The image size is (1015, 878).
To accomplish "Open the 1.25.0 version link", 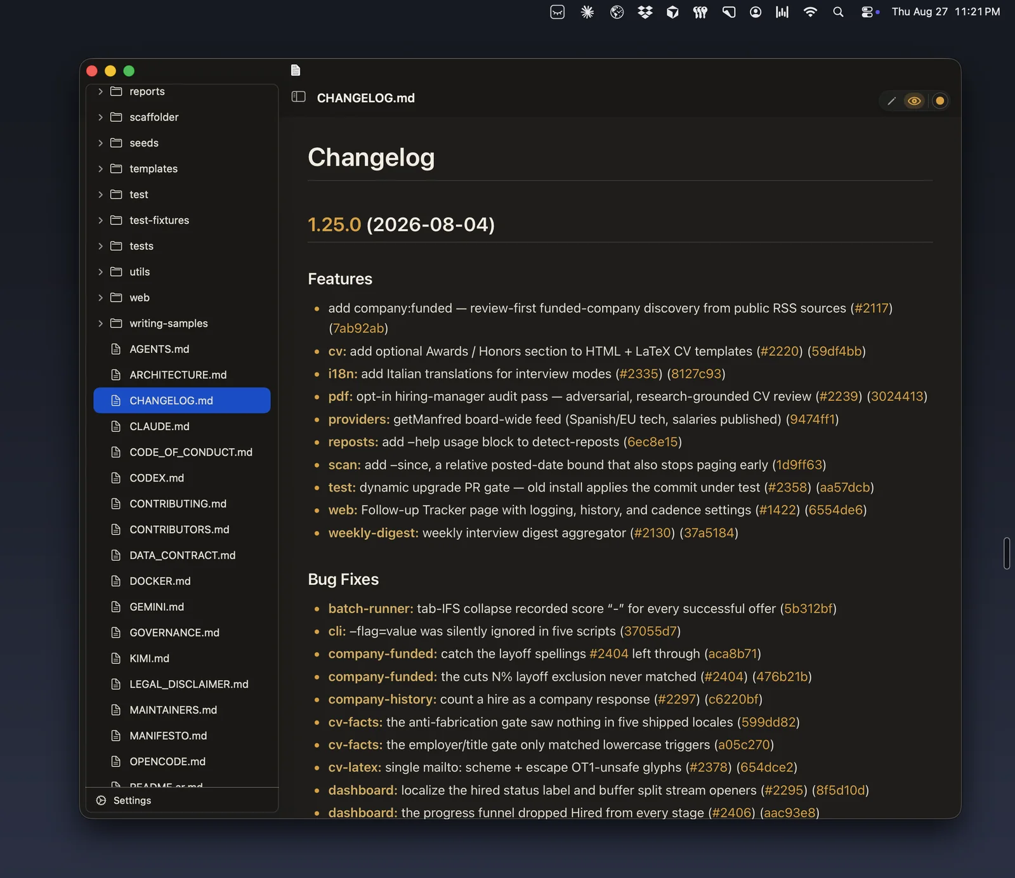I will [x=334, y=225].
